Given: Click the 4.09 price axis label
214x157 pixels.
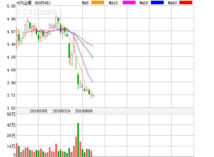Looking at the screenshot, I should (11, 70).
